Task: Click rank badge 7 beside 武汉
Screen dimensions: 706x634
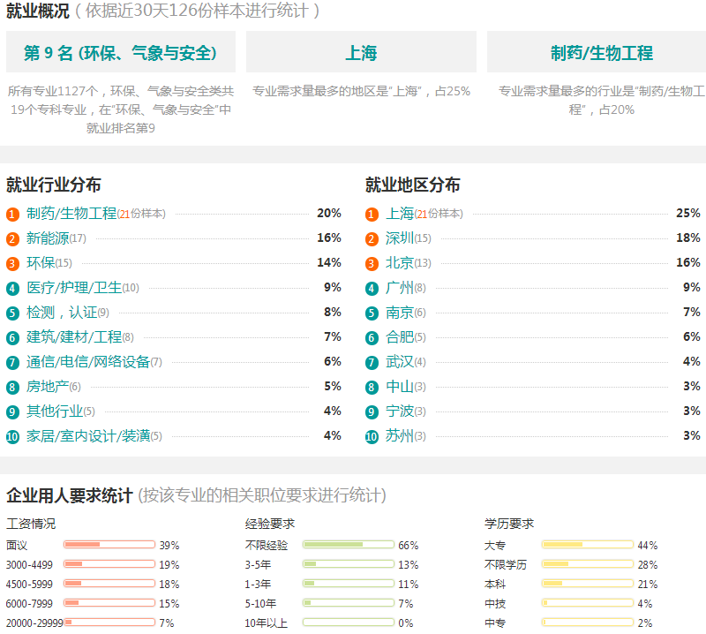Action: coord(372,363)
